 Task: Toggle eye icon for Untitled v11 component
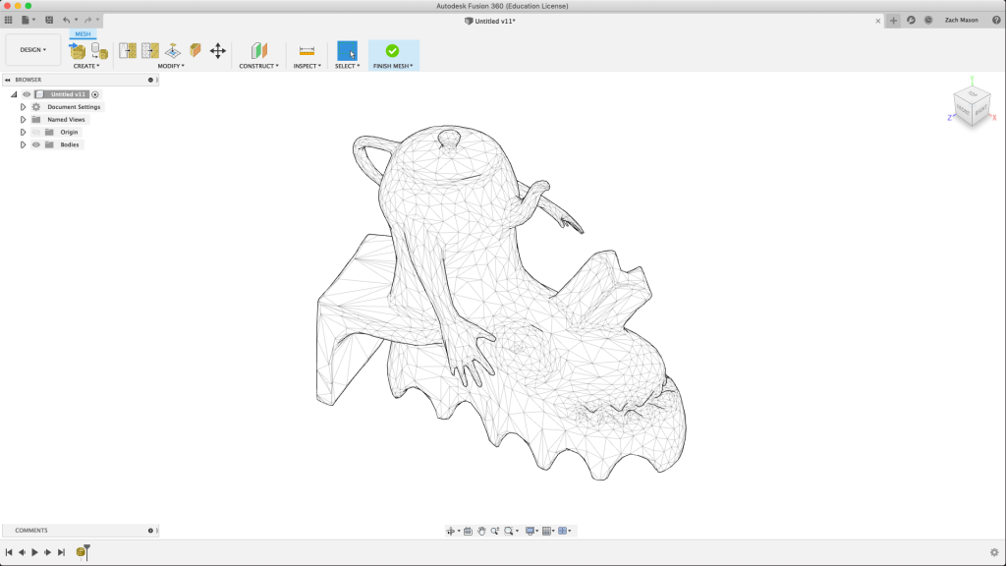tap(27, 94)
